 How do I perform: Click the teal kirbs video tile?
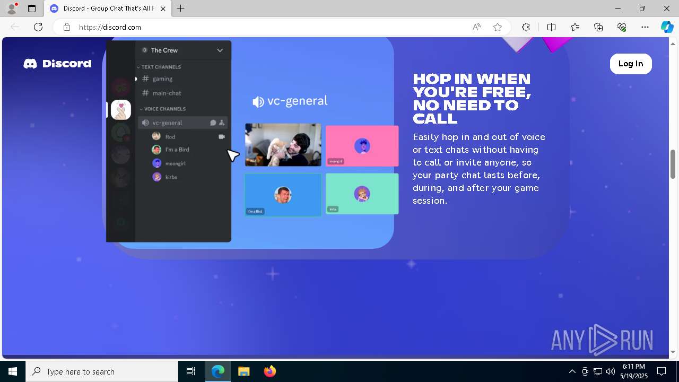coord(362,194)
